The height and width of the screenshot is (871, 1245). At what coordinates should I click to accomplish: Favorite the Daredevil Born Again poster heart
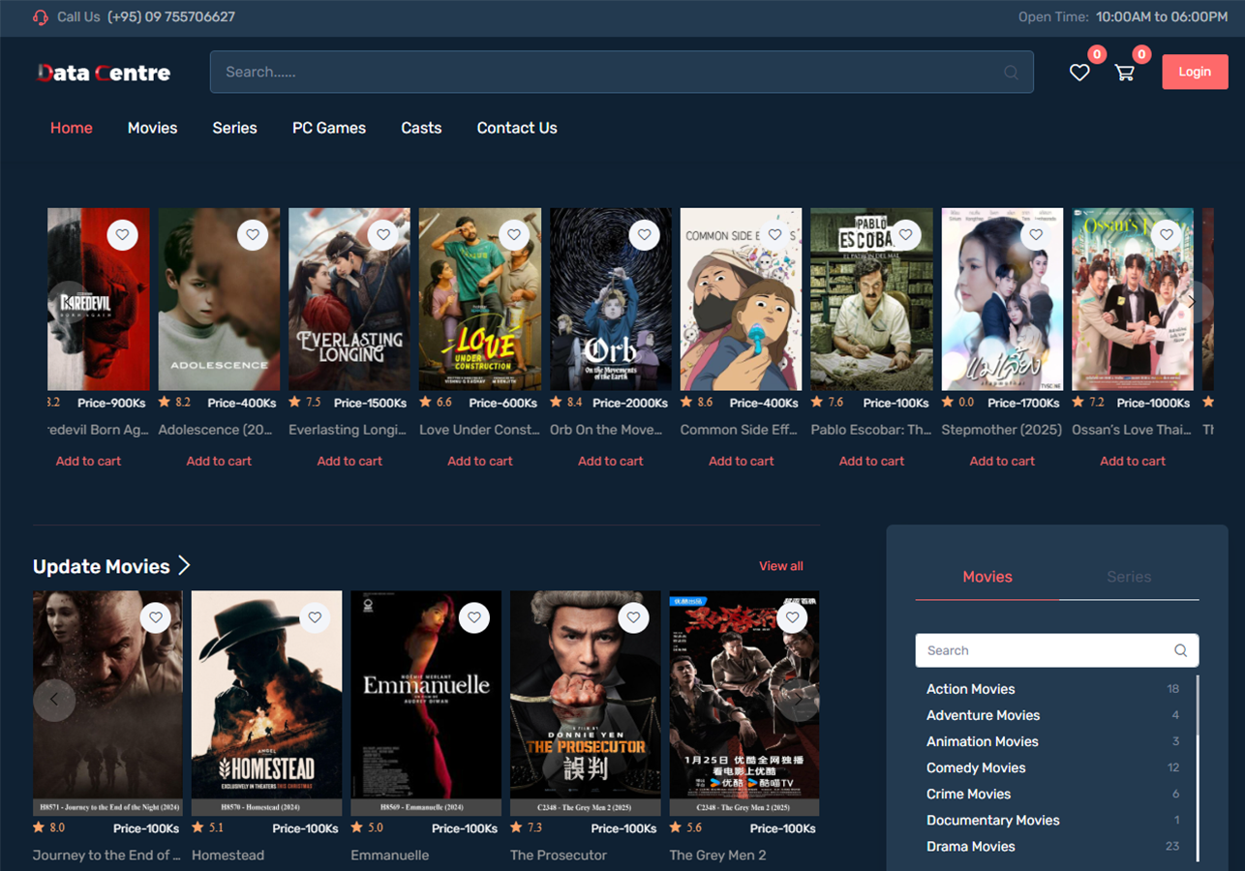tap(122, 234)
